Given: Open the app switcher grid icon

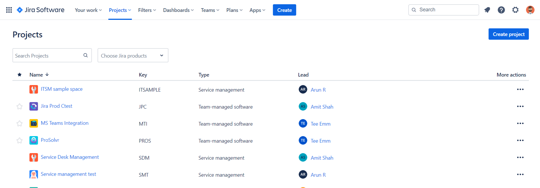Looking at the screenshot, I should pyautogui.click(x=9, y=10).
